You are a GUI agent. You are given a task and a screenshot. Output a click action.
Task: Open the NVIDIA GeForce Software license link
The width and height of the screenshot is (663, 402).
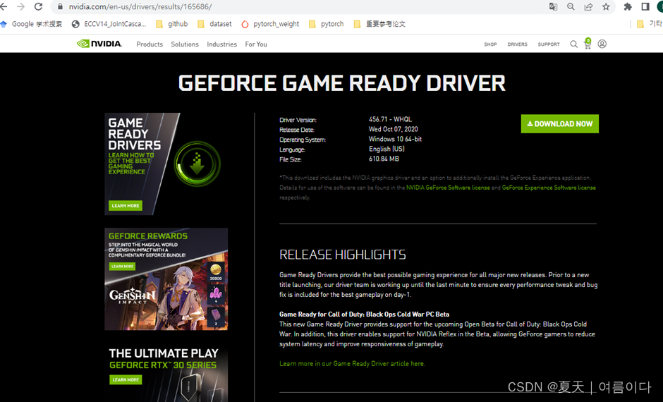click(x=448, y=188)
